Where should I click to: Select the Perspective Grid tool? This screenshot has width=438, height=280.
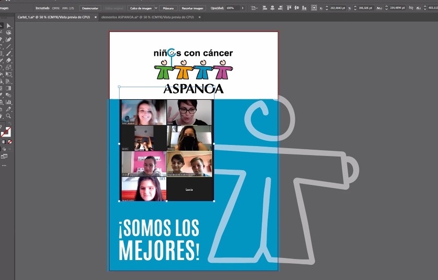(x=9, y=81)
